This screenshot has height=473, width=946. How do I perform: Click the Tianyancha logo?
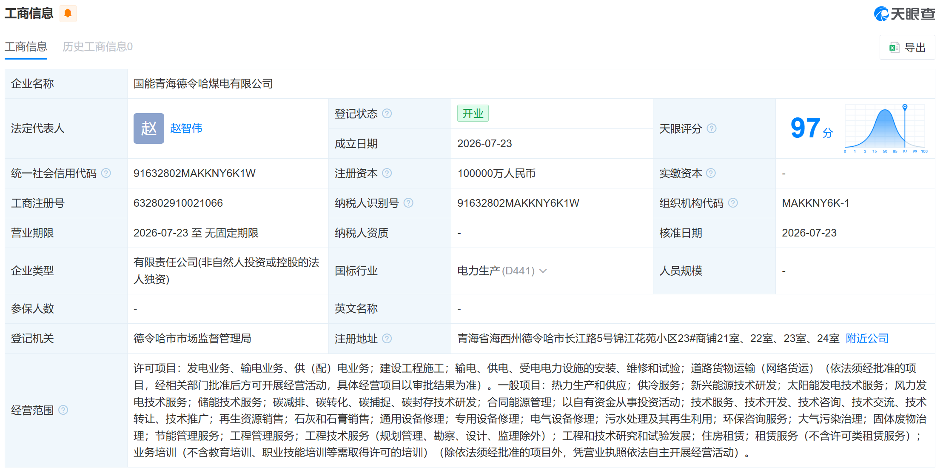coord(904,14)
